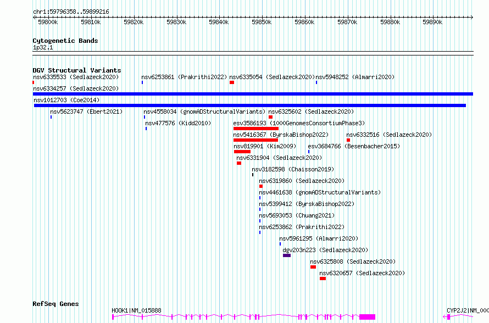Click the nsv1012703 (Coe2014) blue bar
The height and width of the screenshot is (323, 489).
[x=250, y=105]
